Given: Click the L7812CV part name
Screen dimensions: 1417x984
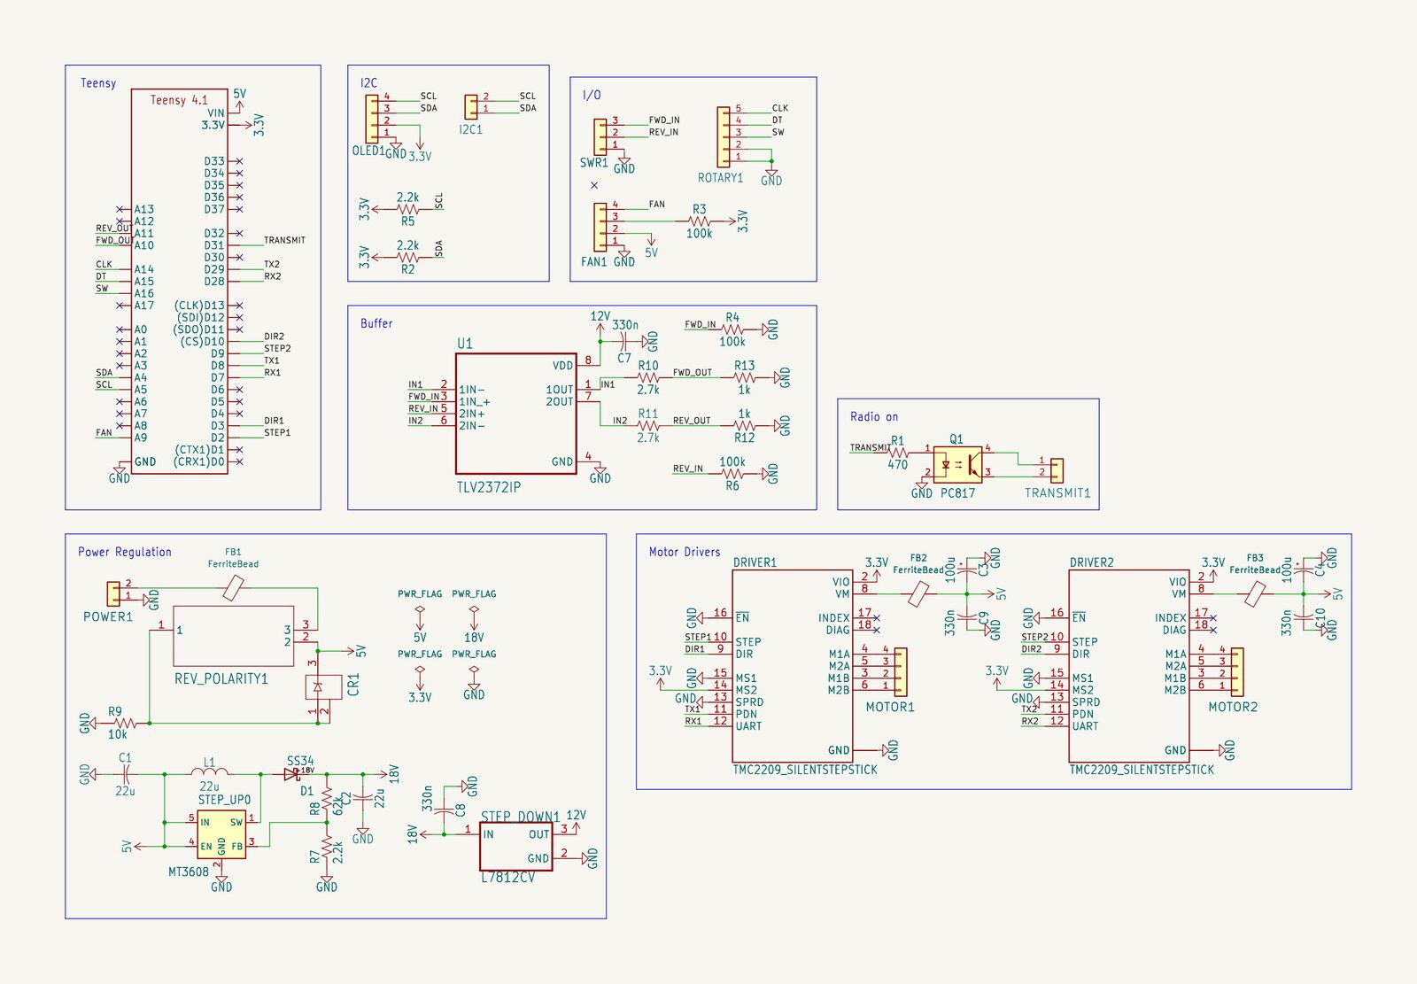Looking at the screenshot, I should (508, 877).
